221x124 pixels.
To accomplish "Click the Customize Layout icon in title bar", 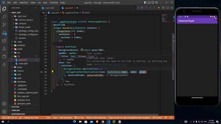I will (156, 2).
